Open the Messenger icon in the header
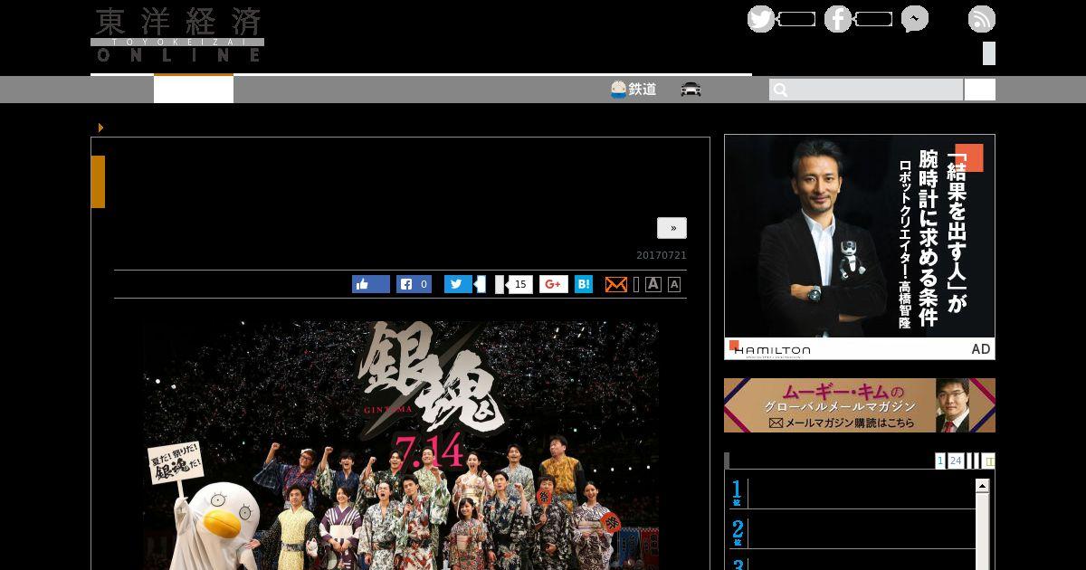Image resolution: width=1086 pixels, height=570 pixels. [914, 19]
